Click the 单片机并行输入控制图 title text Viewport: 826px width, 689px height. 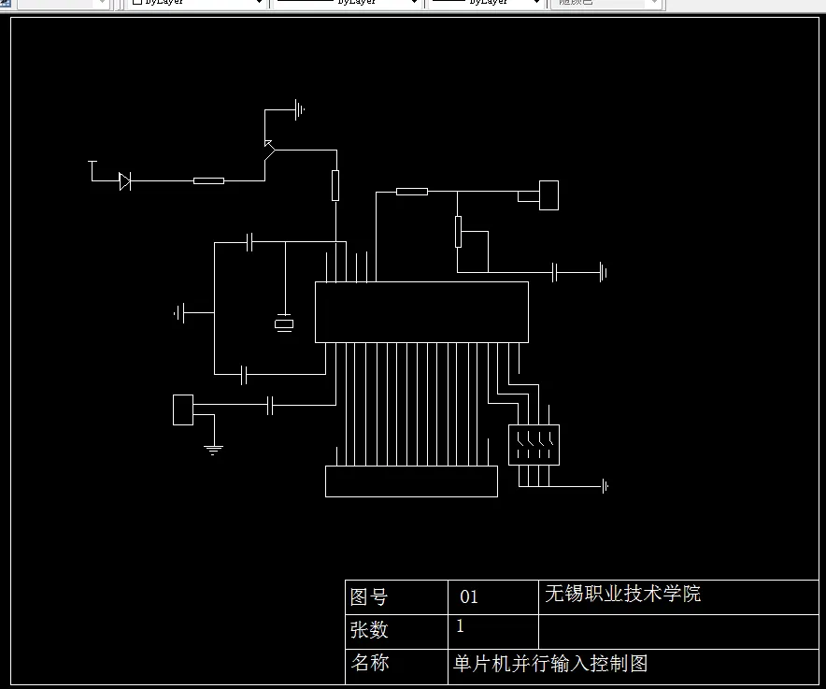551,665
